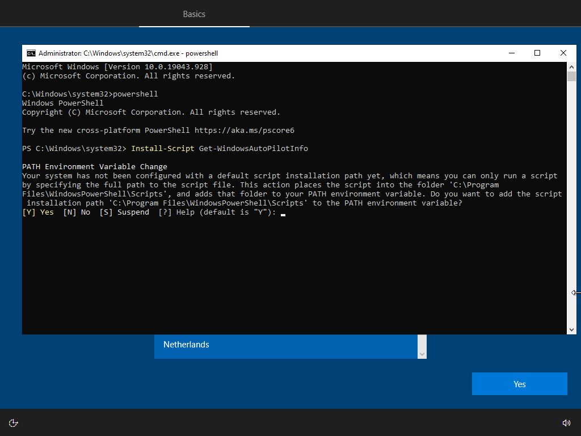Maximize the Administrator cmd.exe window
This screenshot has height=436, width=581.
(x=537, y=53)
